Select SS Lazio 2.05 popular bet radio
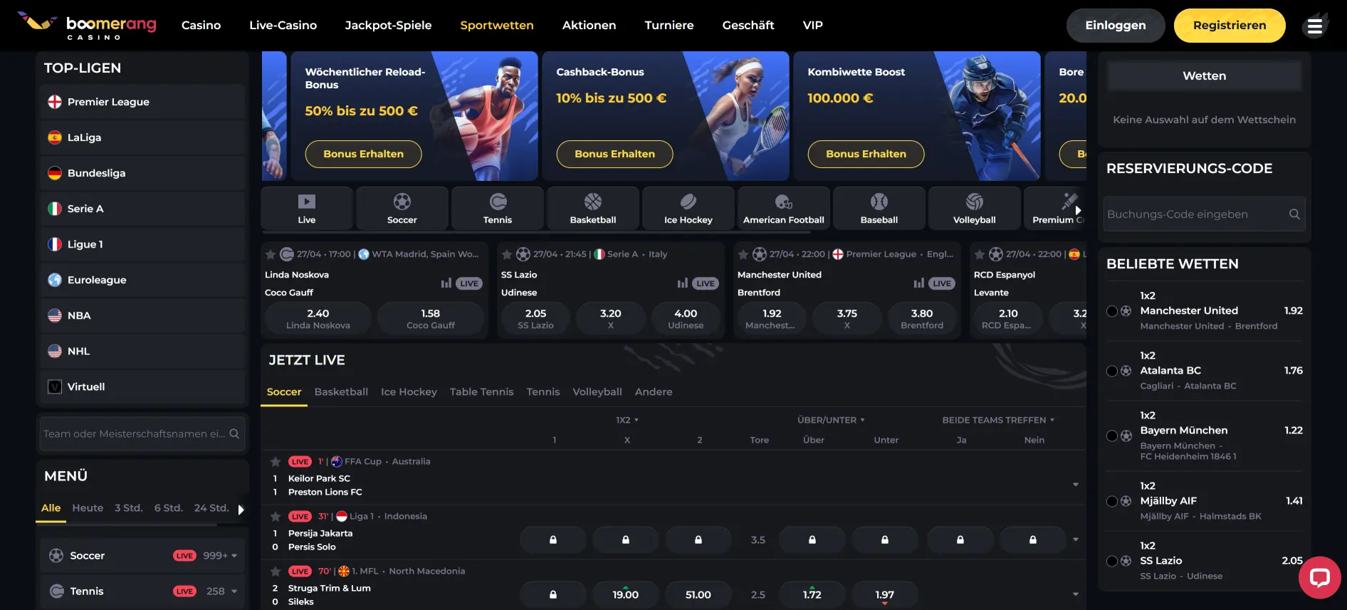The image size is (1347, 610). 1112,561
